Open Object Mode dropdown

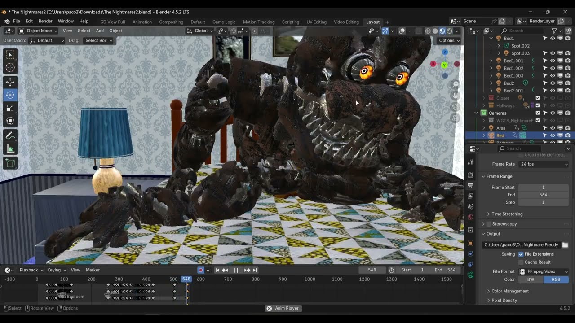[38, 31]
